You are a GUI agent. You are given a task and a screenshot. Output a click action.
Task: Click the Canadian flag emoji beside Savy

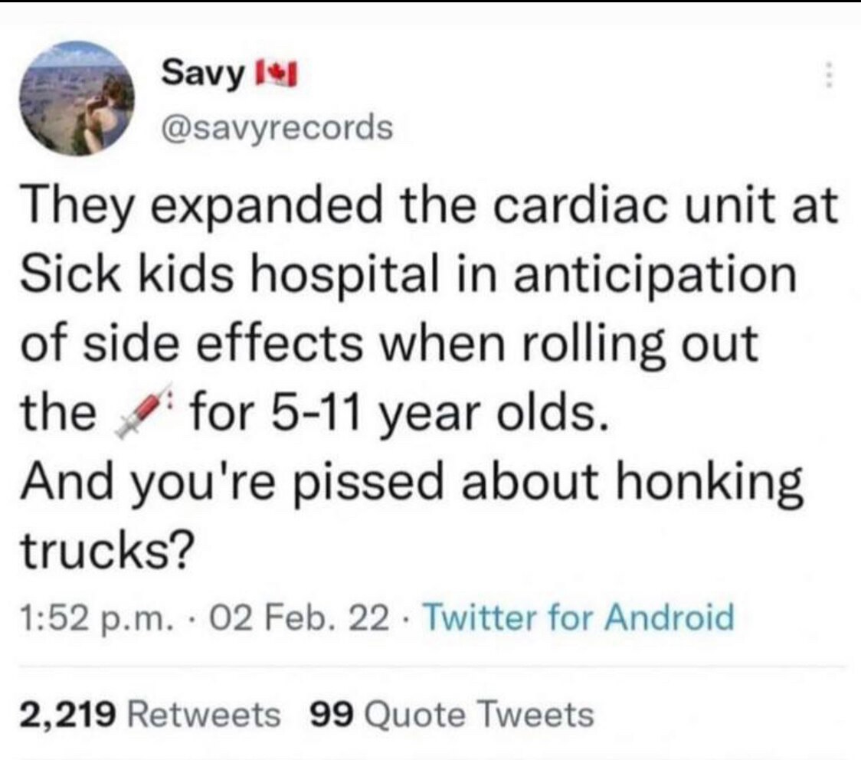(277, 74)
